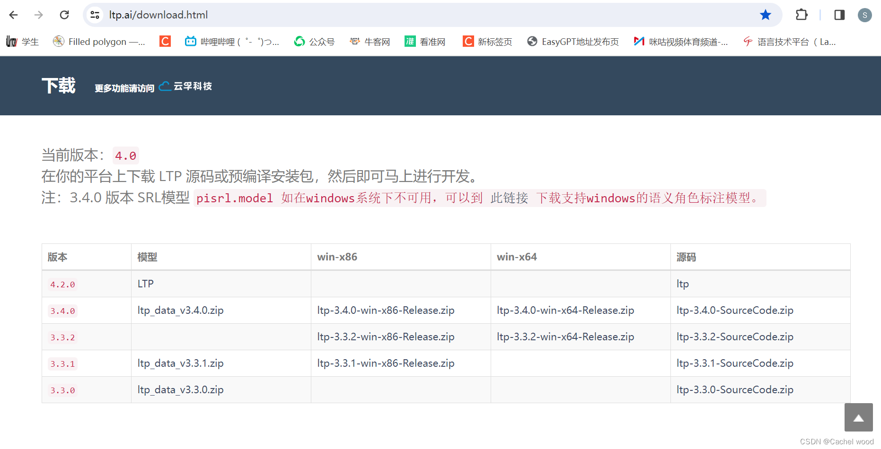The height and width of the screenshot is (449, 881).
Task: Click the 公众号 WeChat bookmark icon
Action: (299, 42)
